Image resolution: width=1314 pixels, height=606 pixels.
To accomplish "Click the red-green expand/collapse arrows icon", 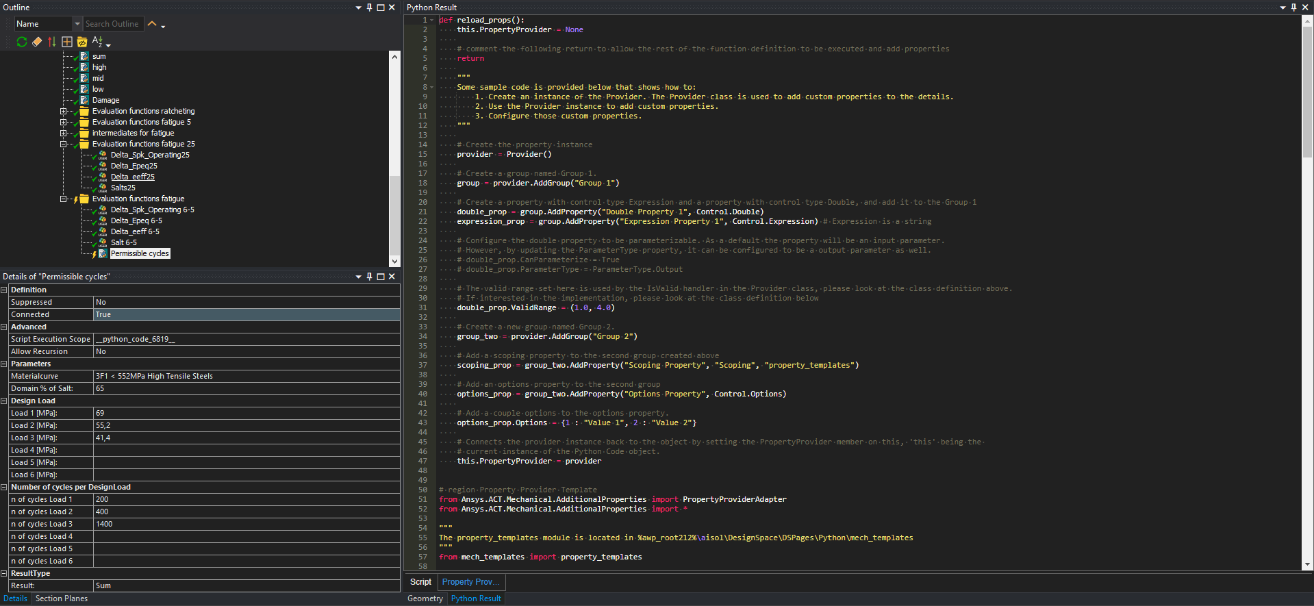I will [52, 42].
